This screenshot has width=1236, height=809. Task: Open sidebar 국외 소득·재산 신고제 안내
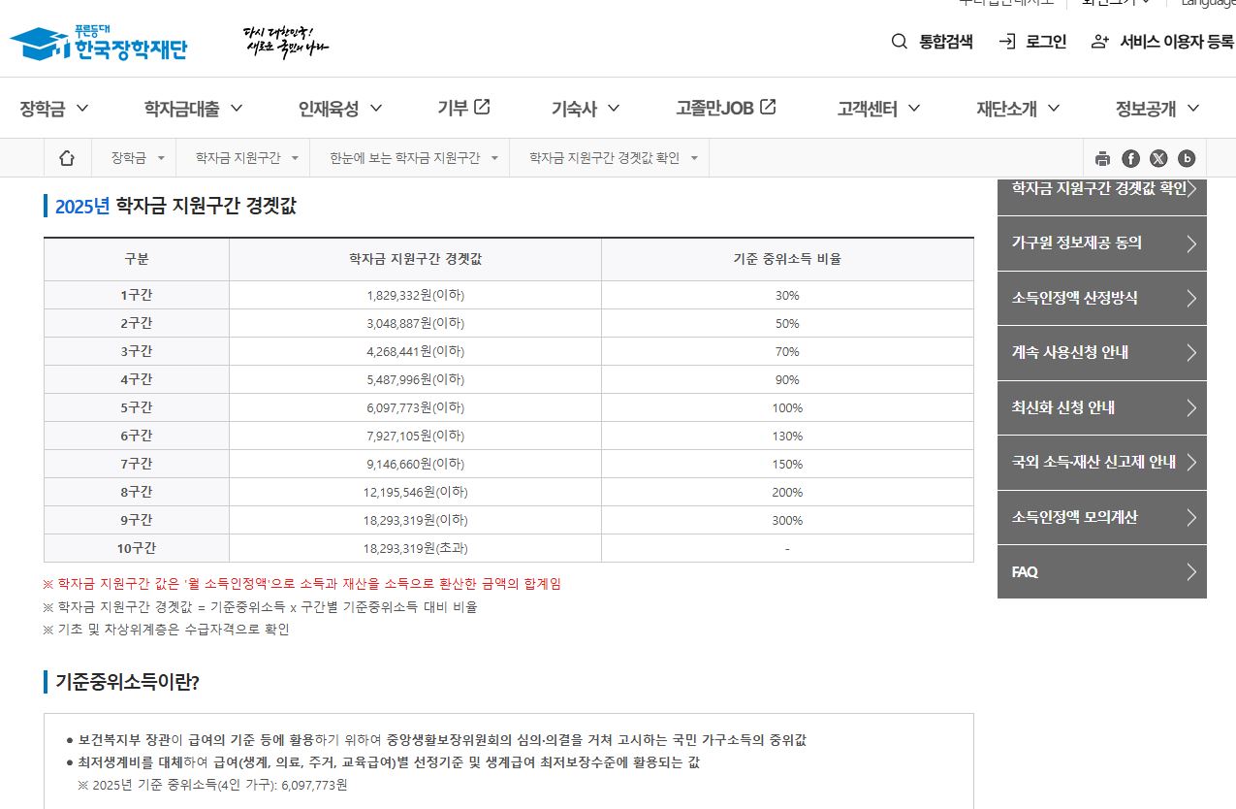tap(1102, 462)
